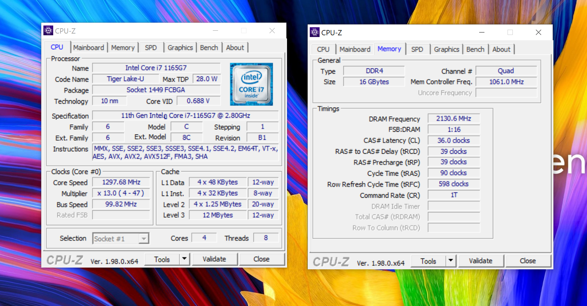Open About tab in left window

[235, 48]
